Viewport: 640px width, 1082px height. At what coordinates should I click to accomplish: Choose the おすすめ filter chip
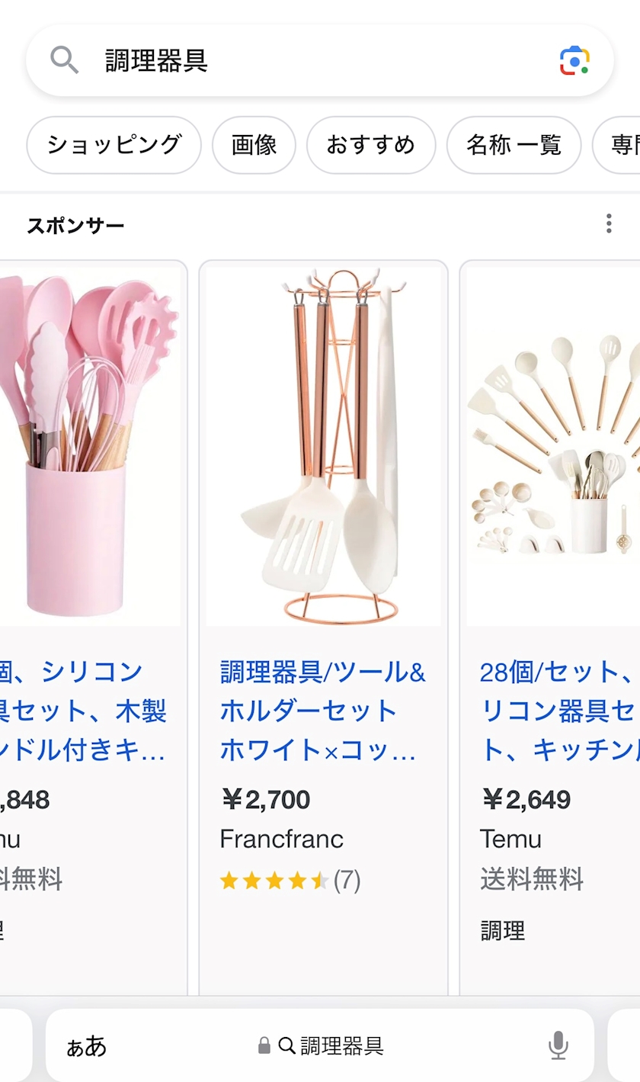point(371,145)
